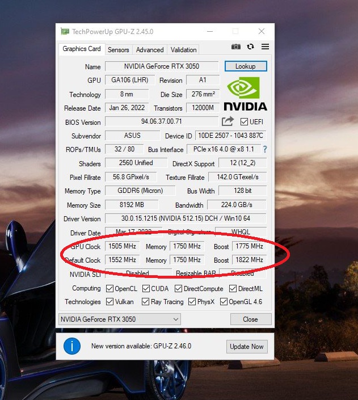Click the Update Now button
Screen dimensions: 358x400
pos(247,347)
